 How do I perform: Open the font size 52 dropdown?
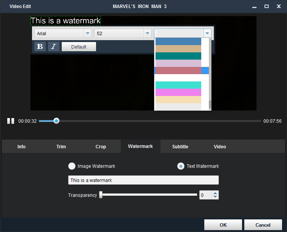click(148, 33)
